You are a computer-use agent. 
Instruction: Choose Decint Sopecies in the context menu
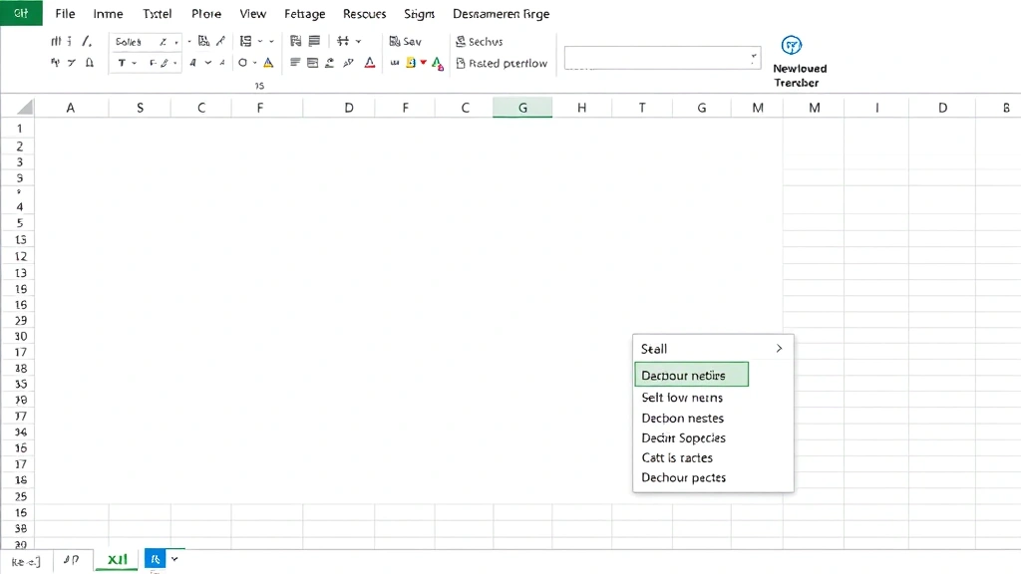click(x=683, y=437)
